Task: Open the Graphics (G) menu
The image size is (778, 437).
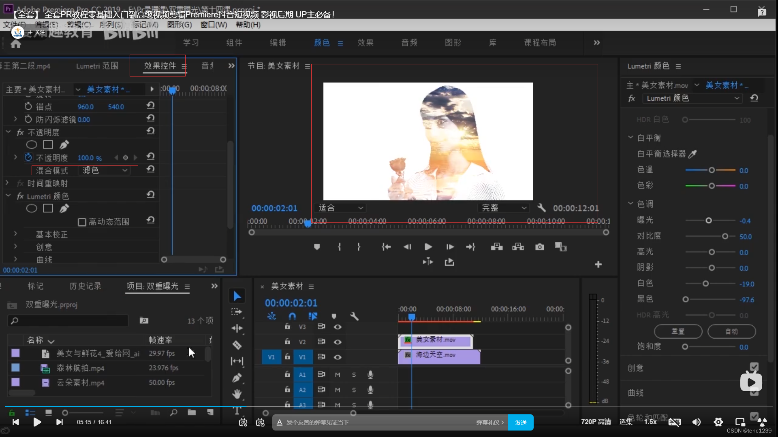Action: (179, 25)
